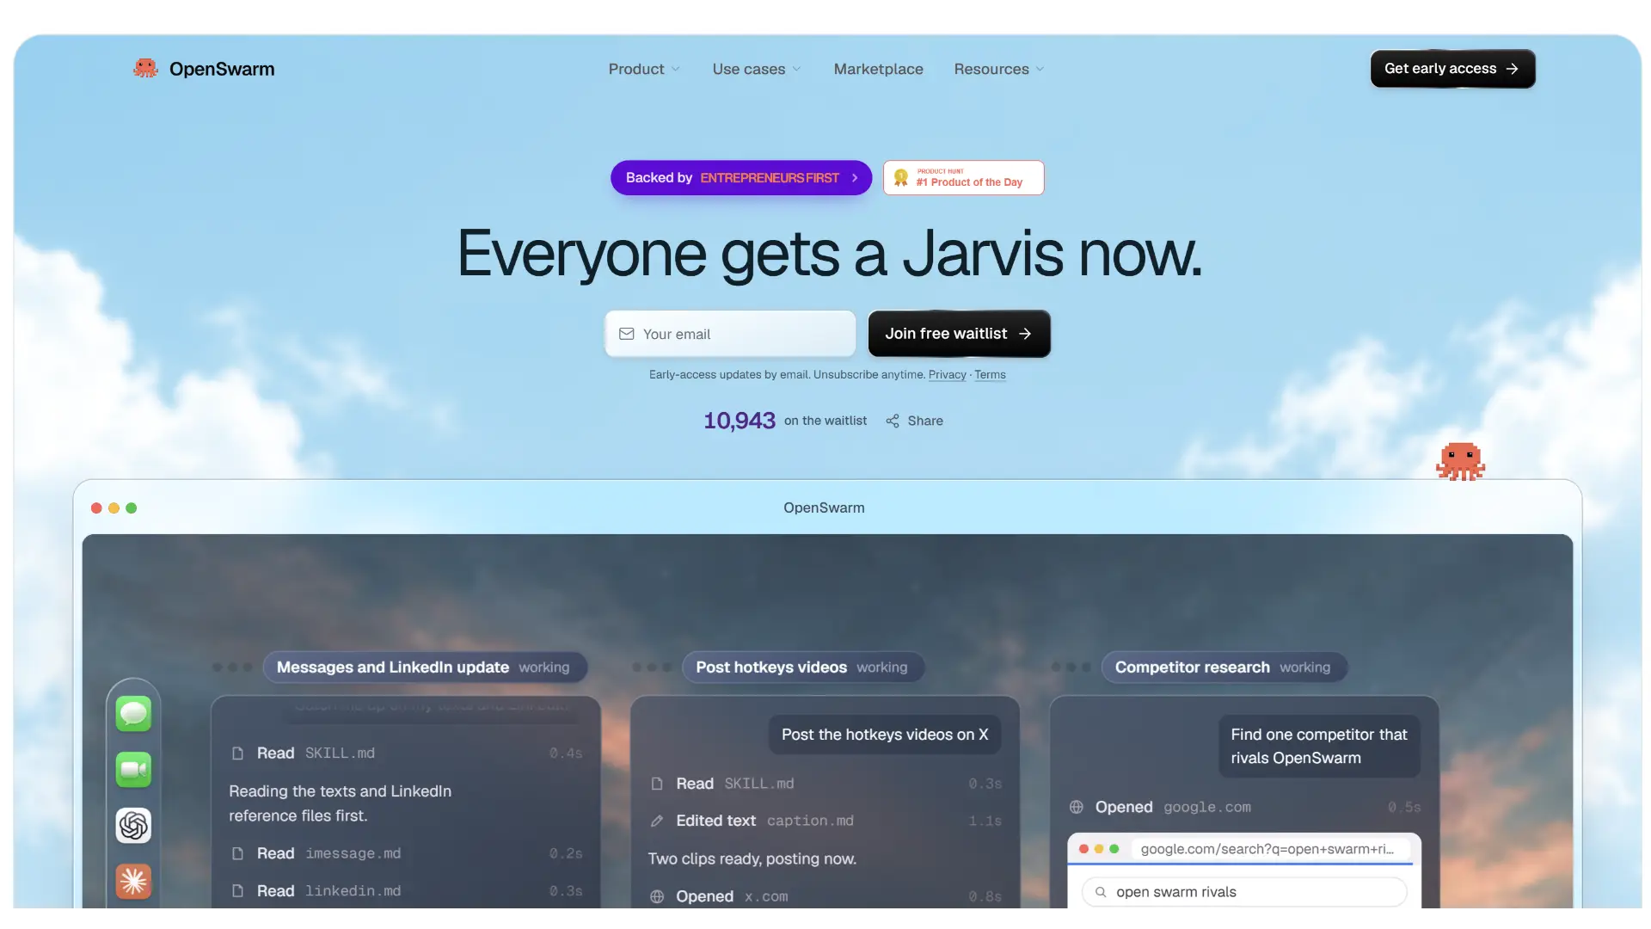Click Find one competitor message bubble
Screen dimensions: 1651x929
click(x=1319, y=746)
